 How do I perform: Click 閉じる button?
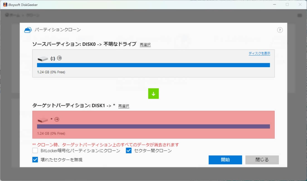tap(262, 160)
